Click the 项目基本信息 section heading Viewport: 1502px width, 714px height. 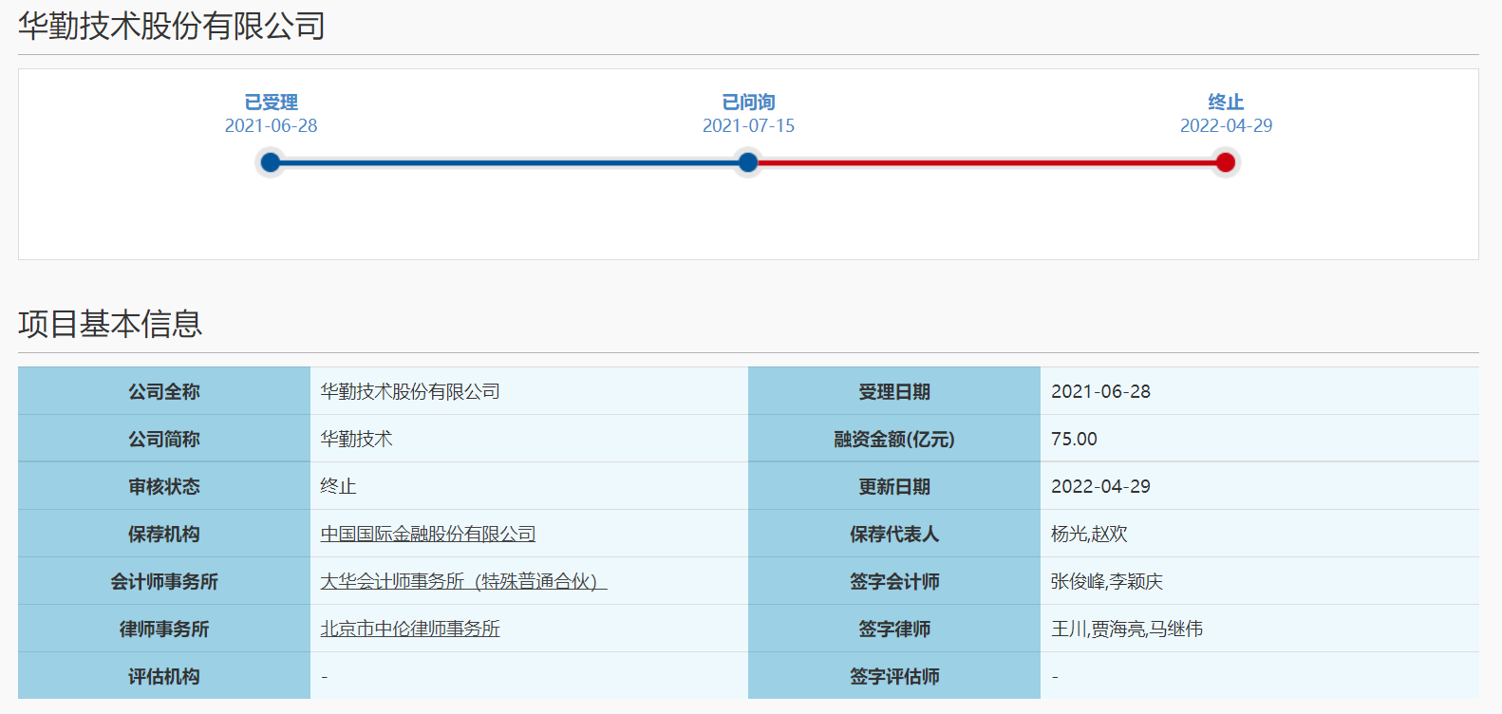(x=110, y=324)
